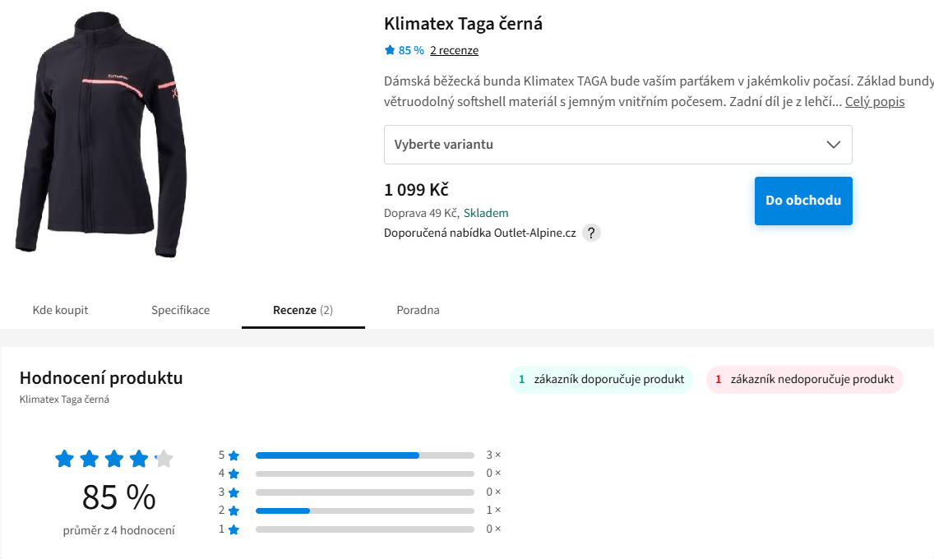The height and width of the screenshot is (559, 934).
Task: Click the Skladem availability text
Action: [x=485, y=213]
